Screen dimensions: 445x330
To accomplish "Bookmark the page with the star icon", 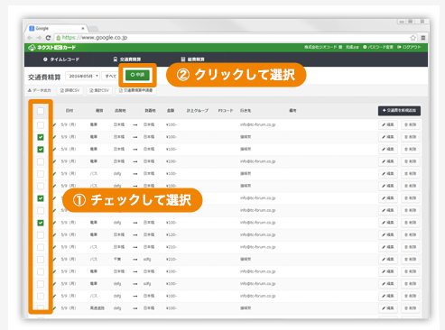I will click(x=413, y=38).
